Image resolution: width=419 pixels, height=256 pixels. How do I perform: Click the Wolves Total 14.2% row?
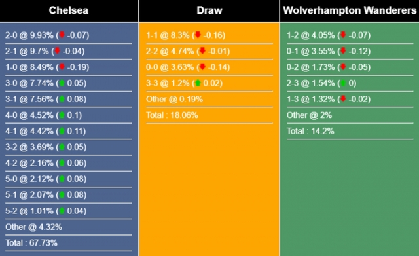pos(350,131)
